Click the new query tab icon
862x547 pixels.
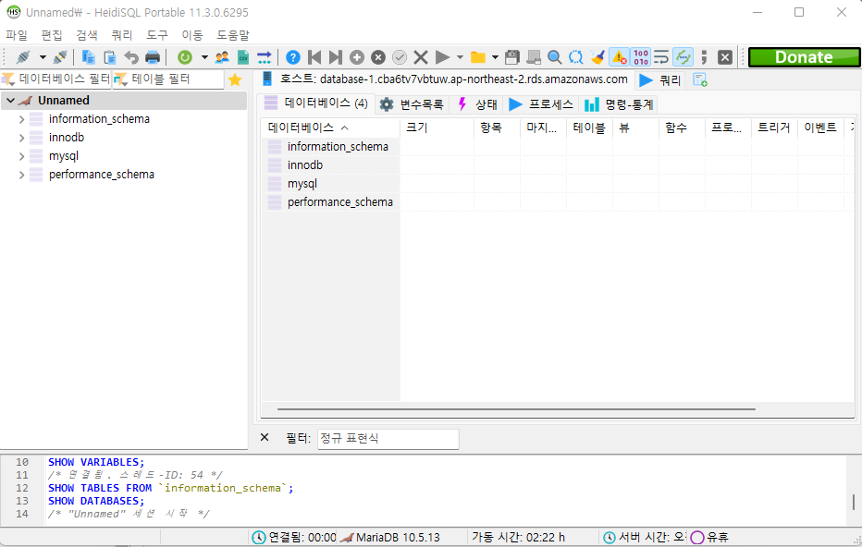[x=700, y=80]
